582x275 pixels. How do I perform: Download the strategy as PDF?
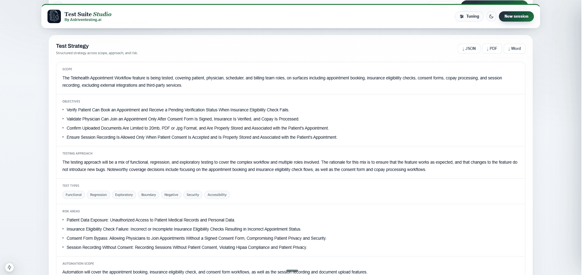click(x=492, y=49)
